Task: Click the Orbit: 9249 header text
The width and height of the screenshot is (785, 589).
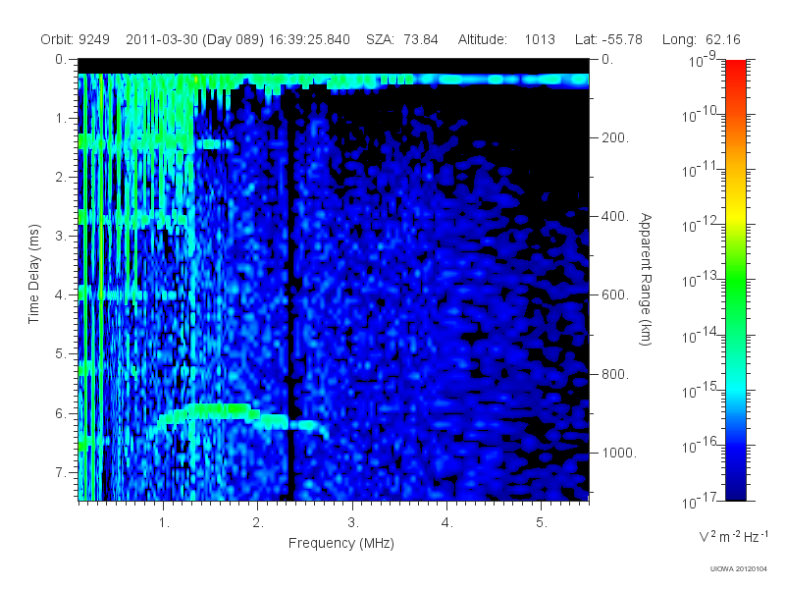Action: tap(76, 39)
